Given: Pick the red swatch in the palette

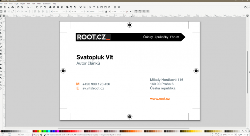Looking at the screenshot, I should (36, 131).
